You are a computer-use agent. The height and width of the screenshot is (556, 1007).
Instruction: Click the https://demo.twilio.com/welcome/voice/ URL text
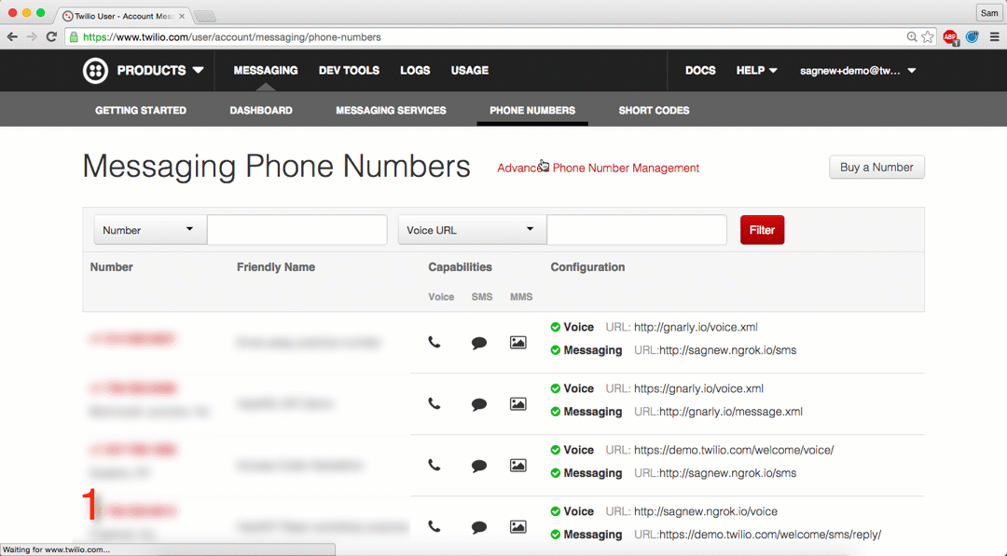click(x=734, y=450)
